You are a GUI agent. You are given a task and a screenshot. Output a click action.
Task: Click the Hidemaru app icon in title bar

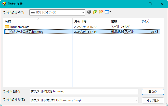coord(4,4)
